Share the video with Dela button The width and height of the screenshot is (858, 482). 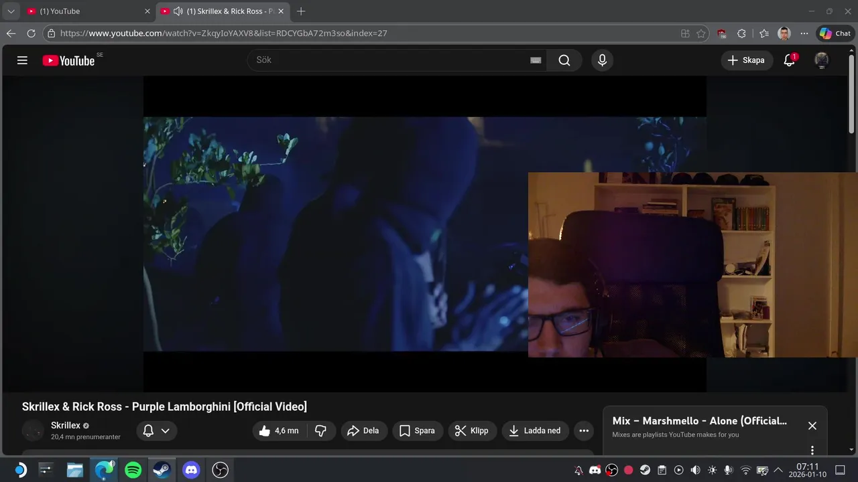pyautogui.click(x=363, y=430)
